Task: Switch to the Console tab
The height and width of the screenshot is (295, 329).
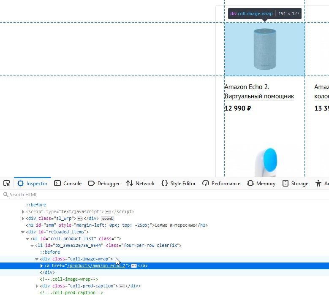Action: pos(68,184)
